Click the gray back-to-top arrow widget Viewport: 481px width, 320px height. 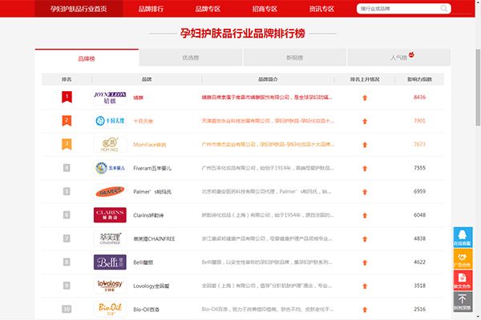click(463, 302)
